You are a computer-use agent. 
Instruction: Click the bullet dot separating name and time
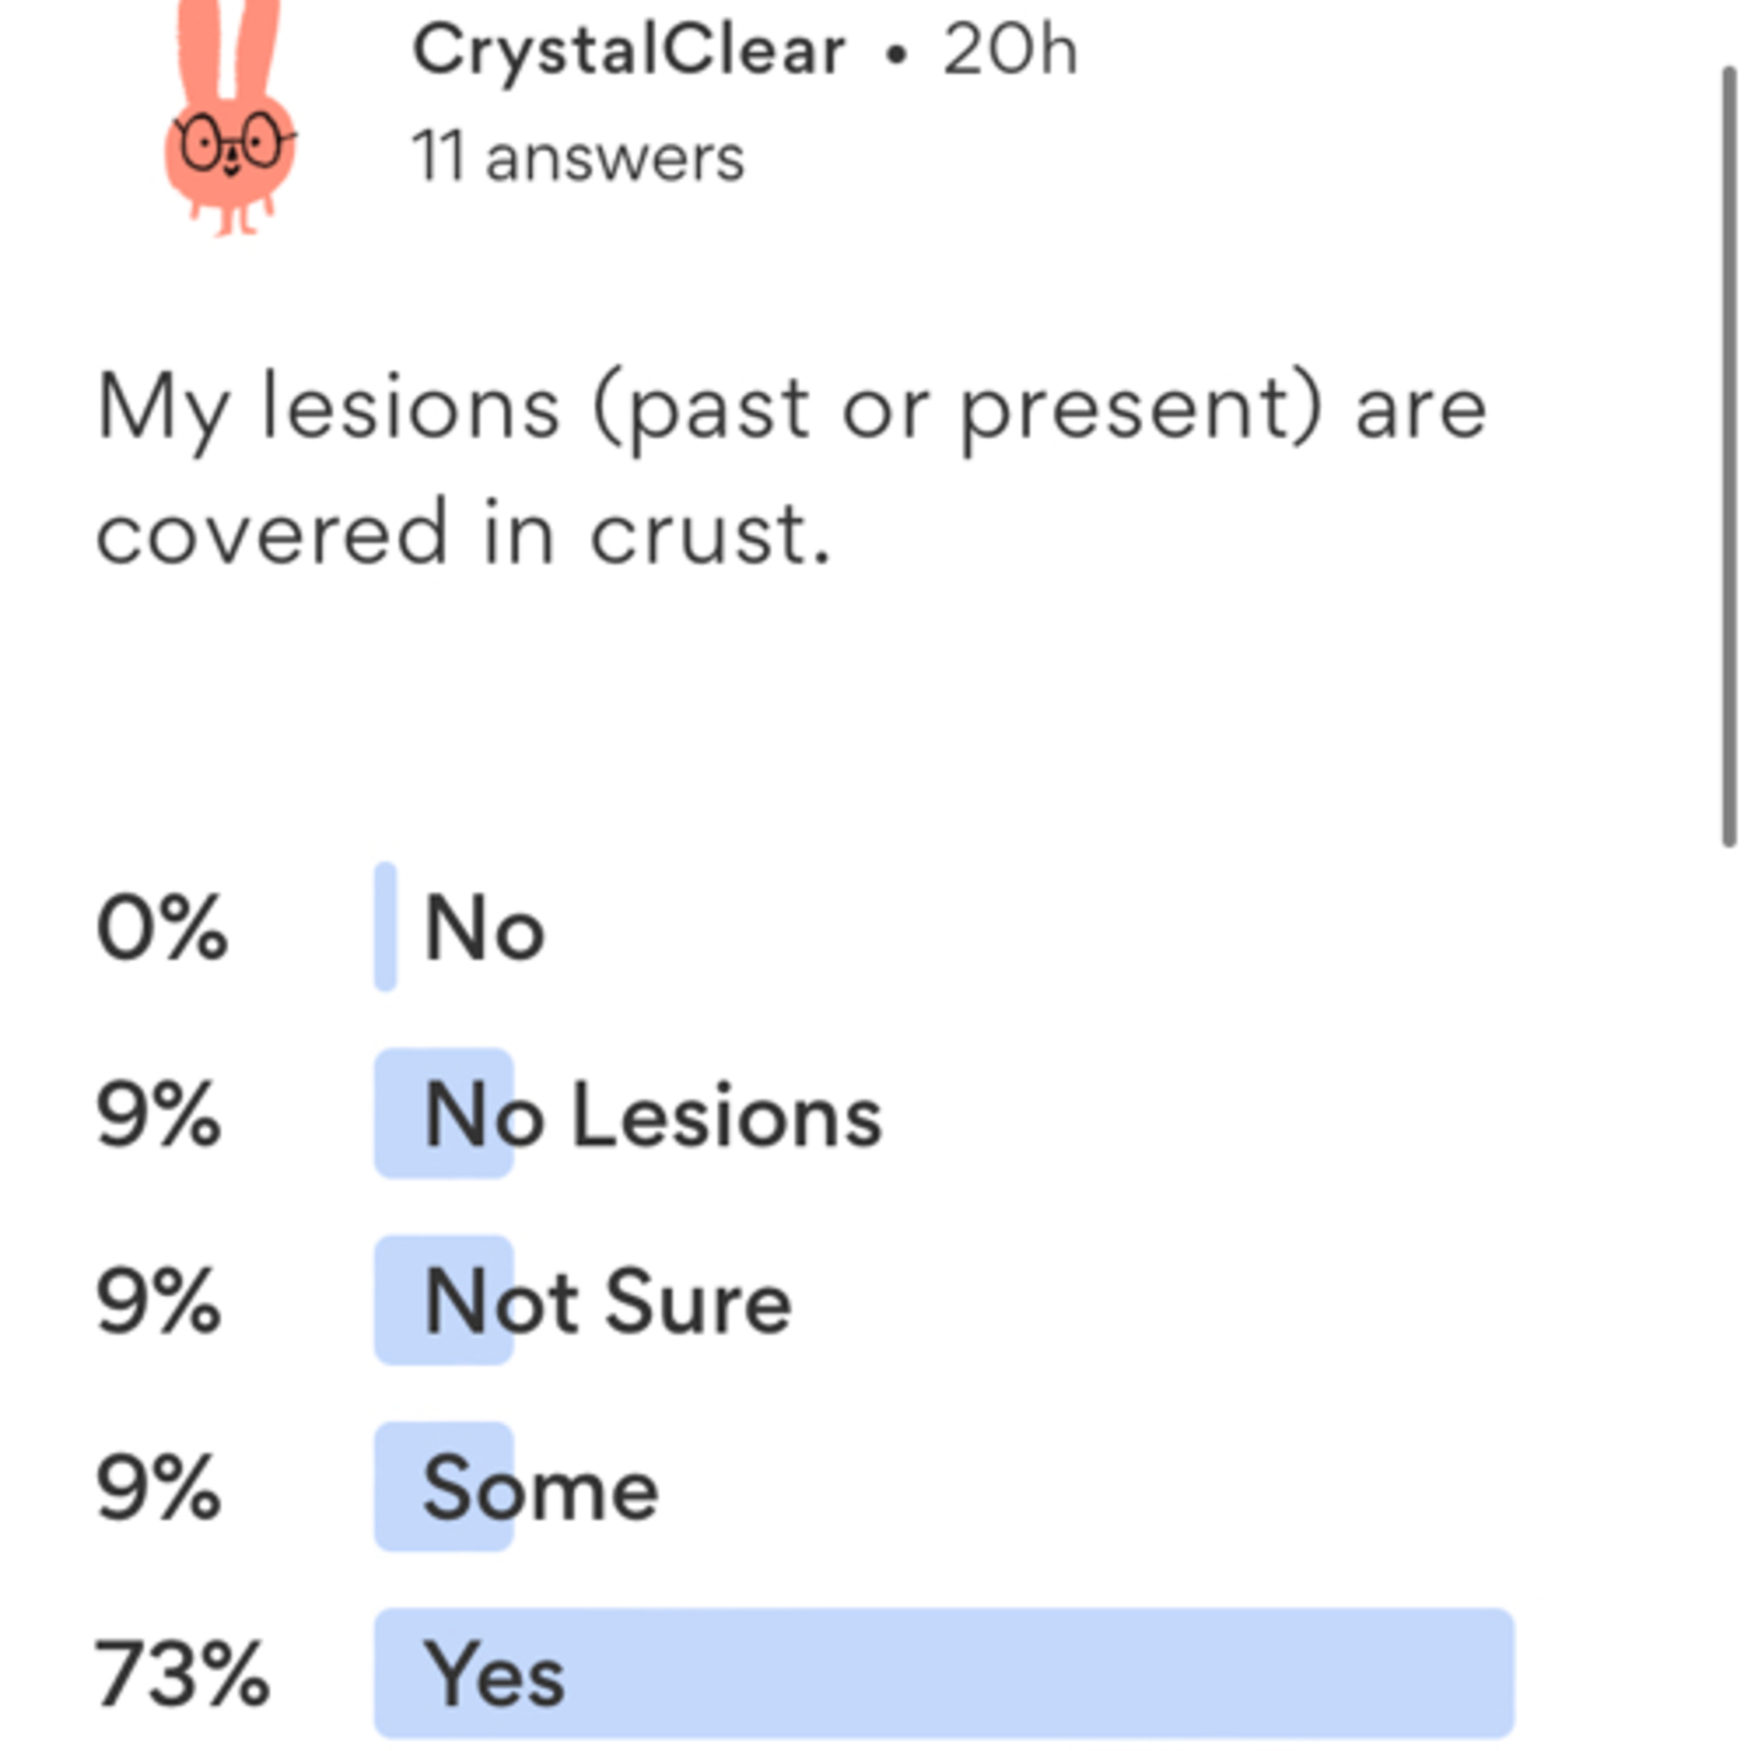895,56
